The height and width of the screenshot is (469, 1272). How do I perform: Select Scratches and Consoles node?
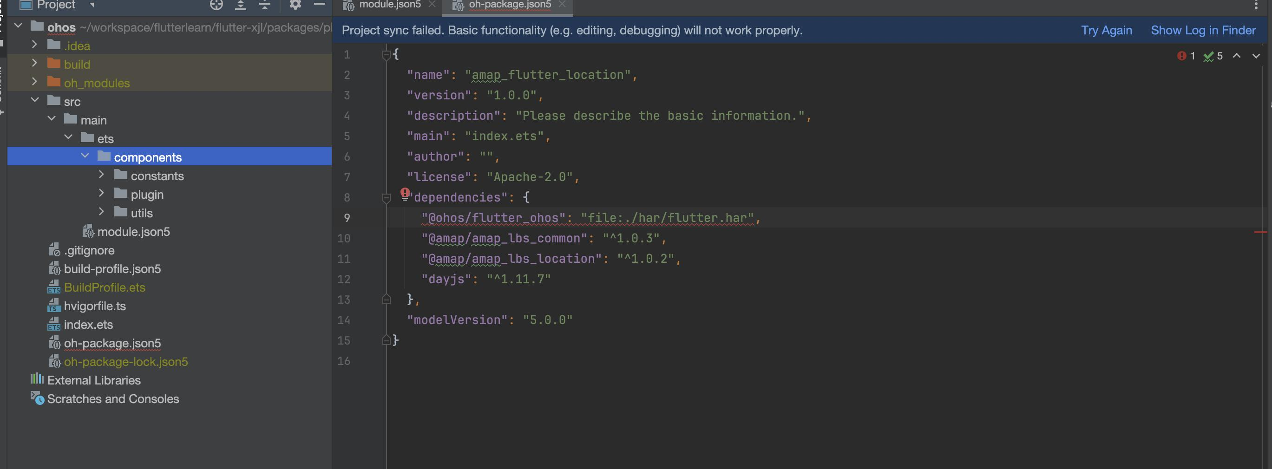coord(113,399)
